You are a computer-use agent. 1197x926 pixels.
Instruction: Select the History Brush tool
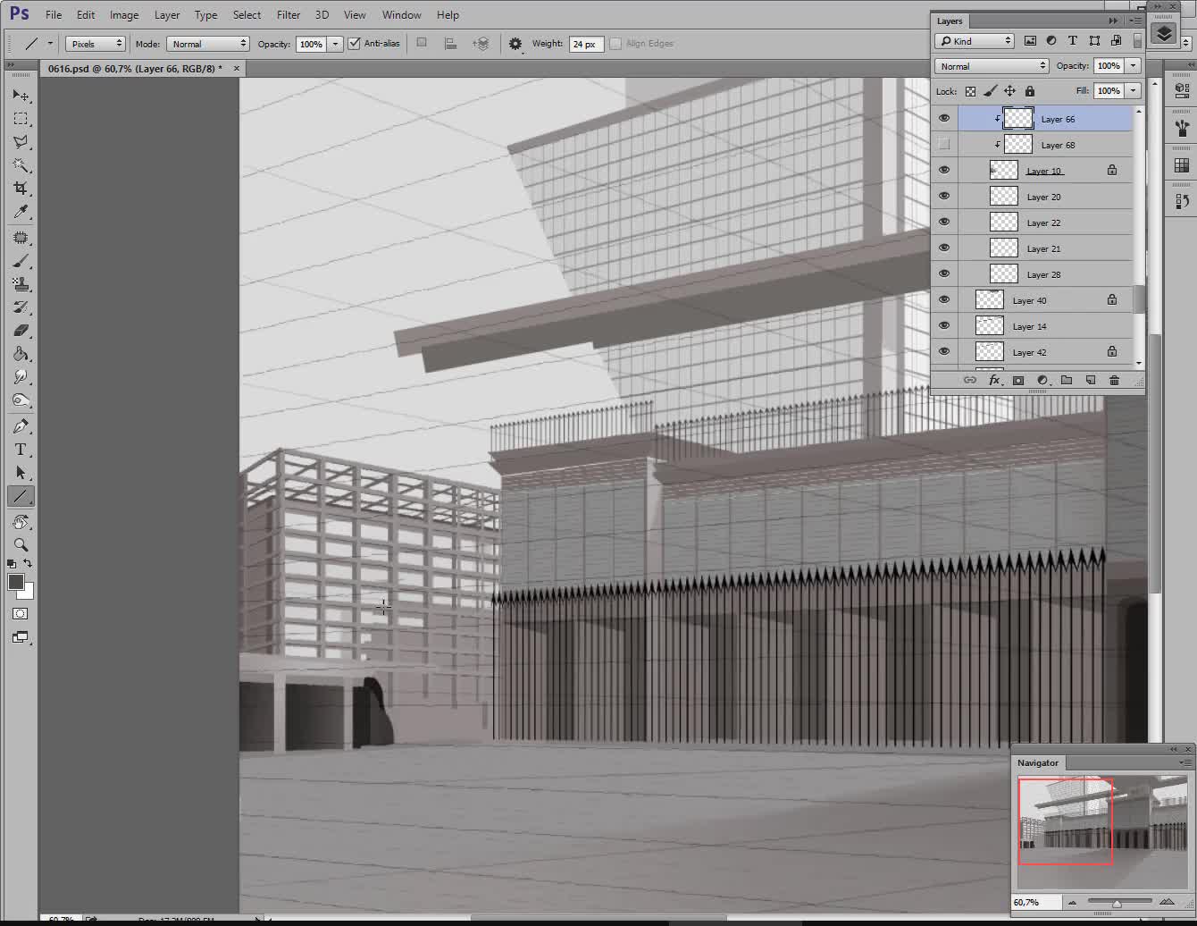click(20, 307)
